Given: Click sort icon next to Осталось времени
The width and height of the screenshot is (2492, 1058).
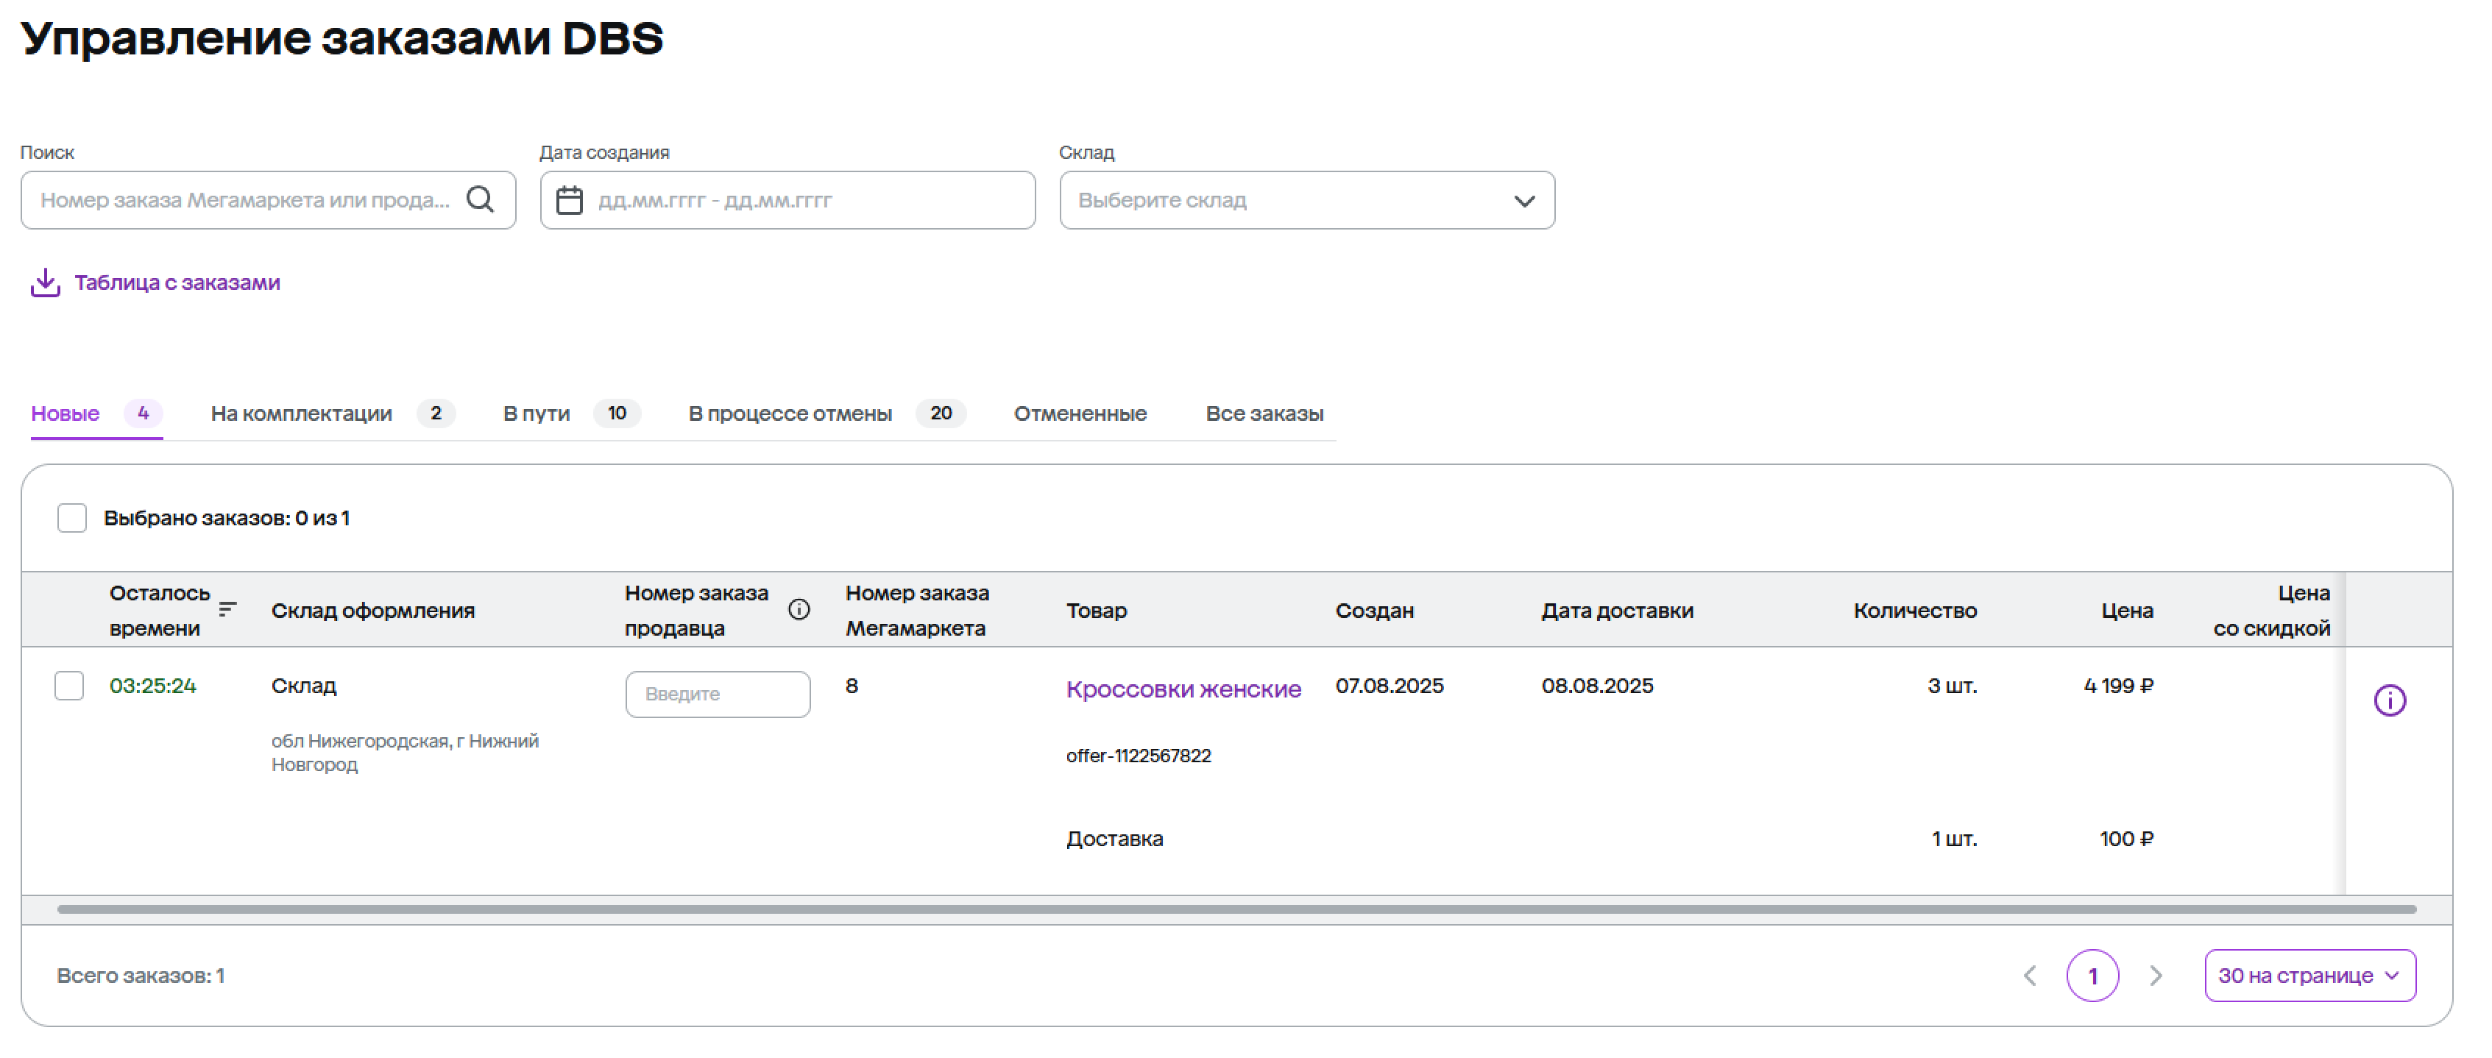Looking at the screenshot, I should 227,608.
